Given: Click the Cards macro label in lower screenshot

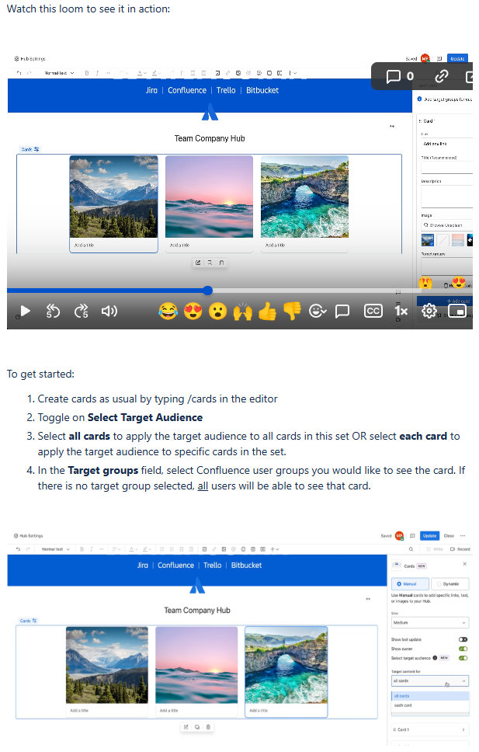Looking at the screenshot, I should click(x=28, y=621).
